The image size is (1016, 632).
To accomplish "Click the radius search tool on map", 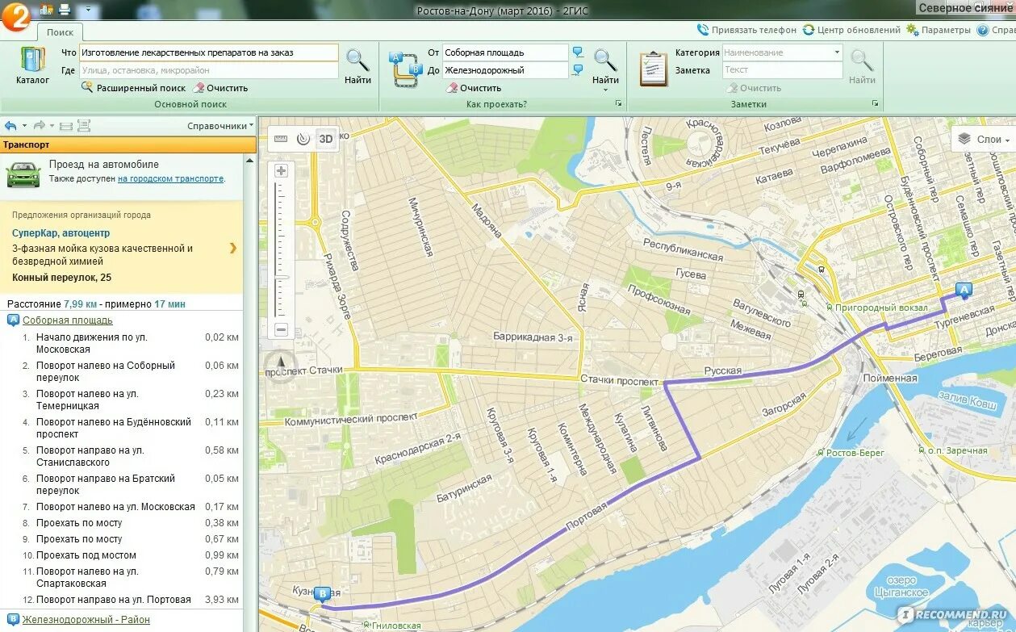I will point(303,138).
